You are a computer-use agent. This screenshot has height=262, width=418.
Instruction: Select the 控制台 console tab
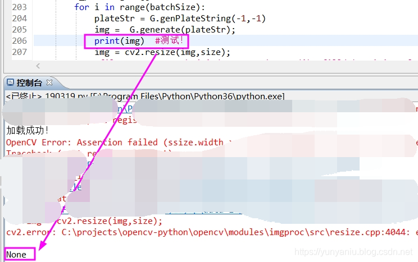[29, 83]
